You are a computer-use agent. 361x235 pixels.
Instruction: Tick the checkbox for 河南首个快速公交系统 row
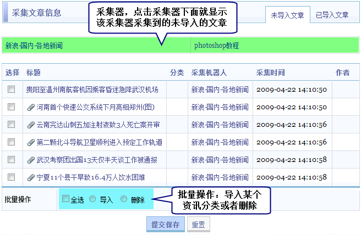click(x=12, y=107)
